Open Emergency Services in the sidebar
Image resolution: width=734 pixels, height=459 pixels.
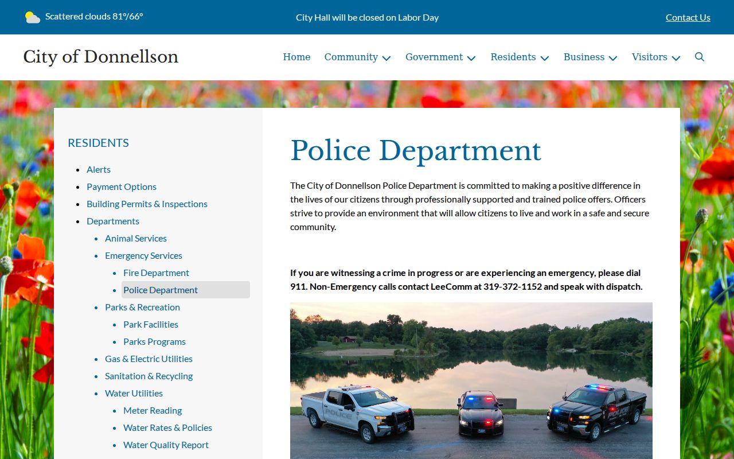[x=143, y=255]
